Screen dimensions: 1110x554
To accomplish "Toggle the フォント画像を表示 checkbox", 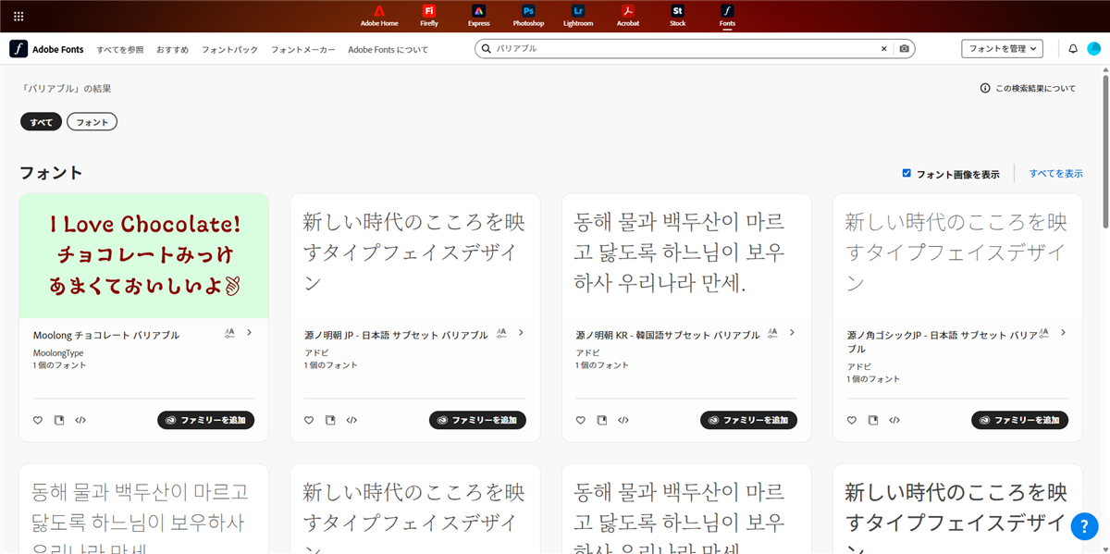I will tap(906, 173).
